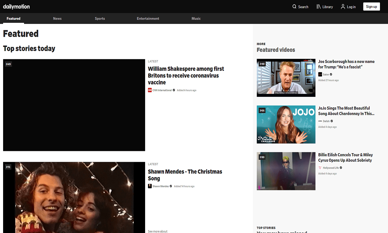Open the Library icon
388x233 pixels.
[318, 6]
